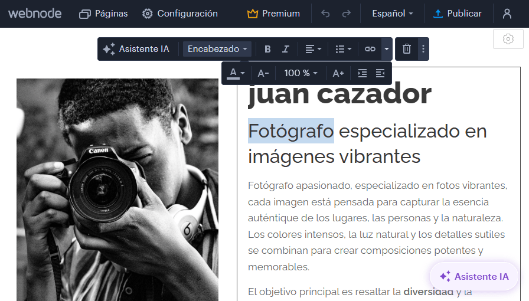Publish the site with Publicar
Screen dimensions: 529x301
click(457, 14)
